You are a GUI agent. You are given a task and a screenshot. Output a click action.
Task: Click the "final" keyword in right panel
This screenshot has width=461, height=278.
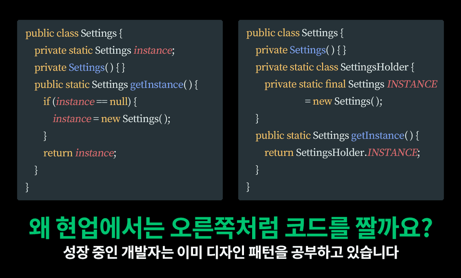[x=336, y=84]
